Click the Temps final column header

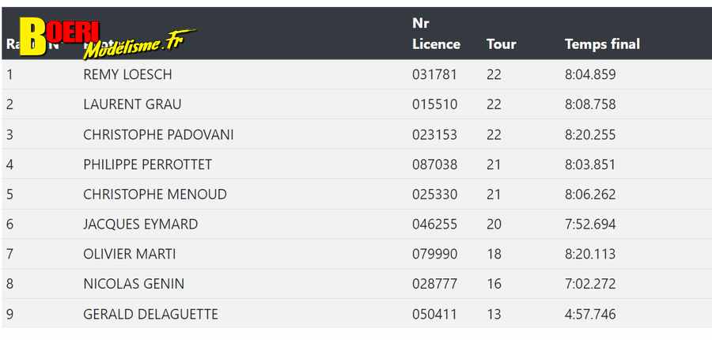(x=602, y=44)
